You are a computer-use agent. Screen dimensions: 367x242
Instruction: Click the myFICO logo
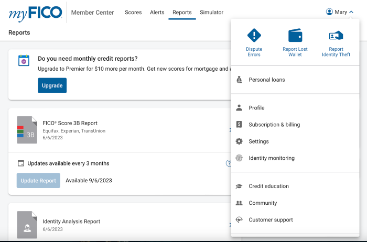(35, 13)
